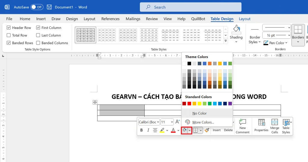Screen dimensions: 308x162
Task: Click the Format Painter brush icon
Action: tap(207, 130)
